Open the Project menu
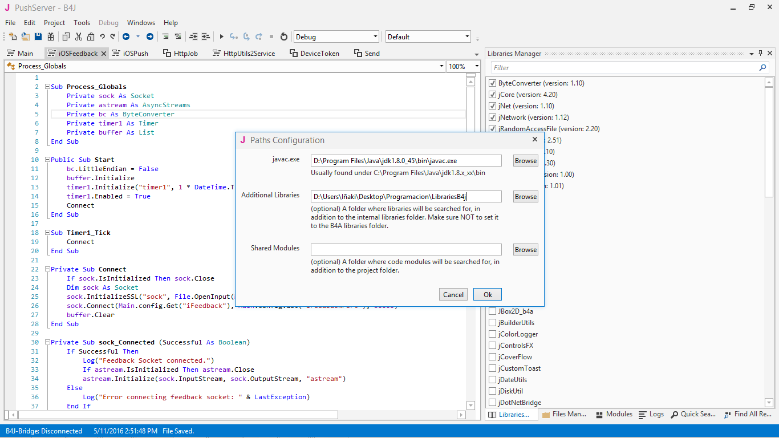 [54, 23]
